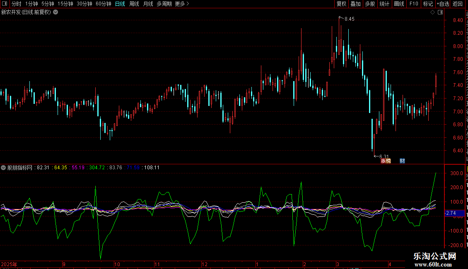The image size is (468, 269).
Task: Toggle the left sidebar panel icon
Action: (5, 4)
